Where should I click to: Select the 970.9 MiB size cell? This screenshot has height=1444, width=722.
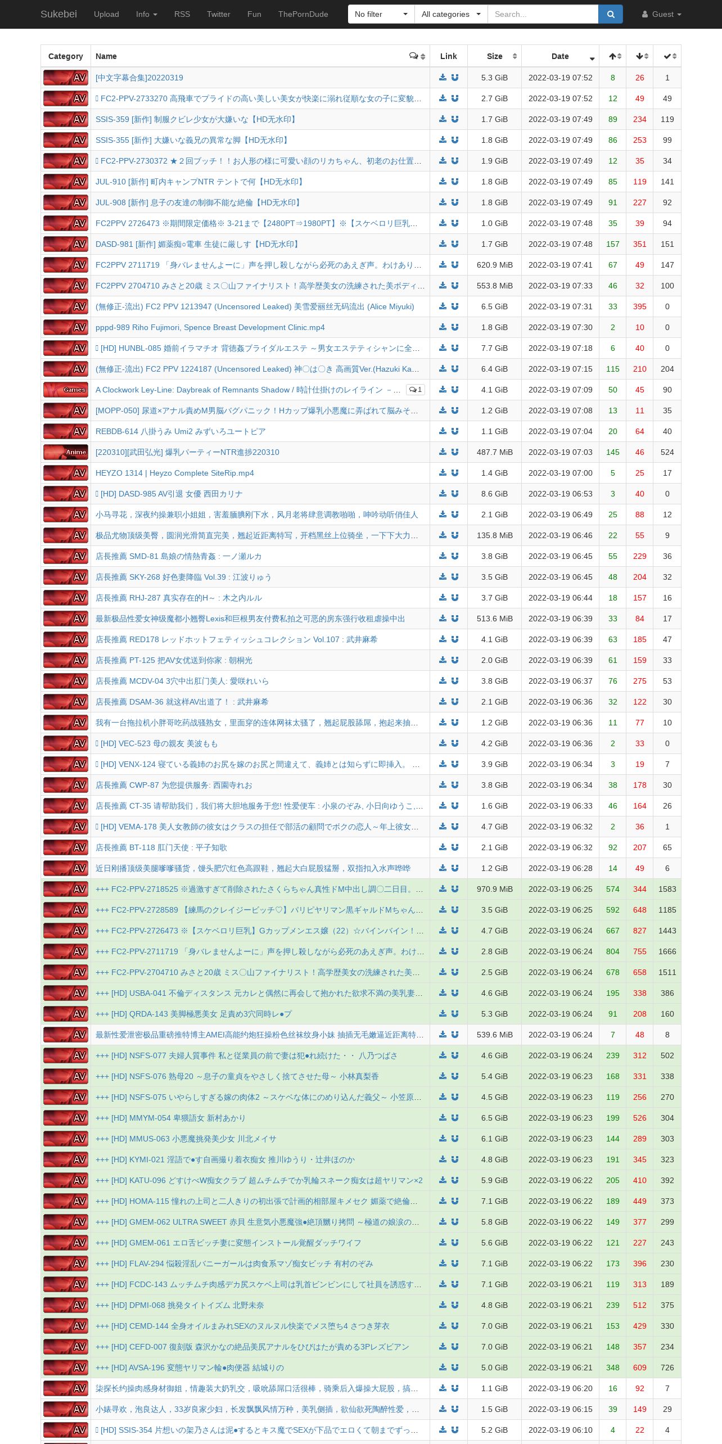(x=494, y=889)
